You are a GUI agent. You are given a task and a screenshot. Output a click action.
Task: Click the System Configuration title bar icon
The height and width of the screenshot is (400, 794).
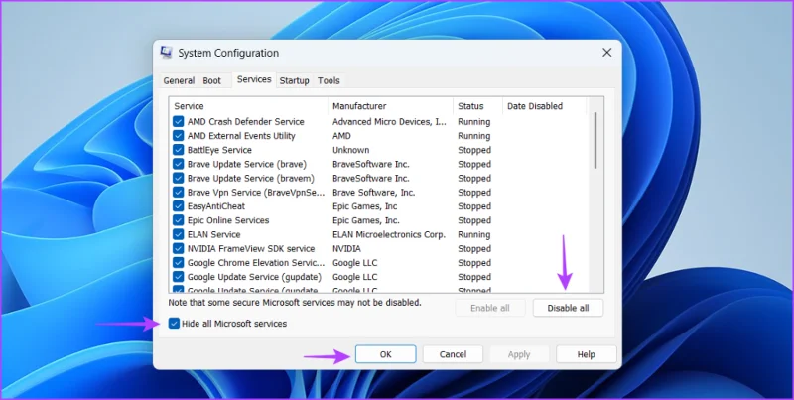pyautogui.click(x=166, y=53)
